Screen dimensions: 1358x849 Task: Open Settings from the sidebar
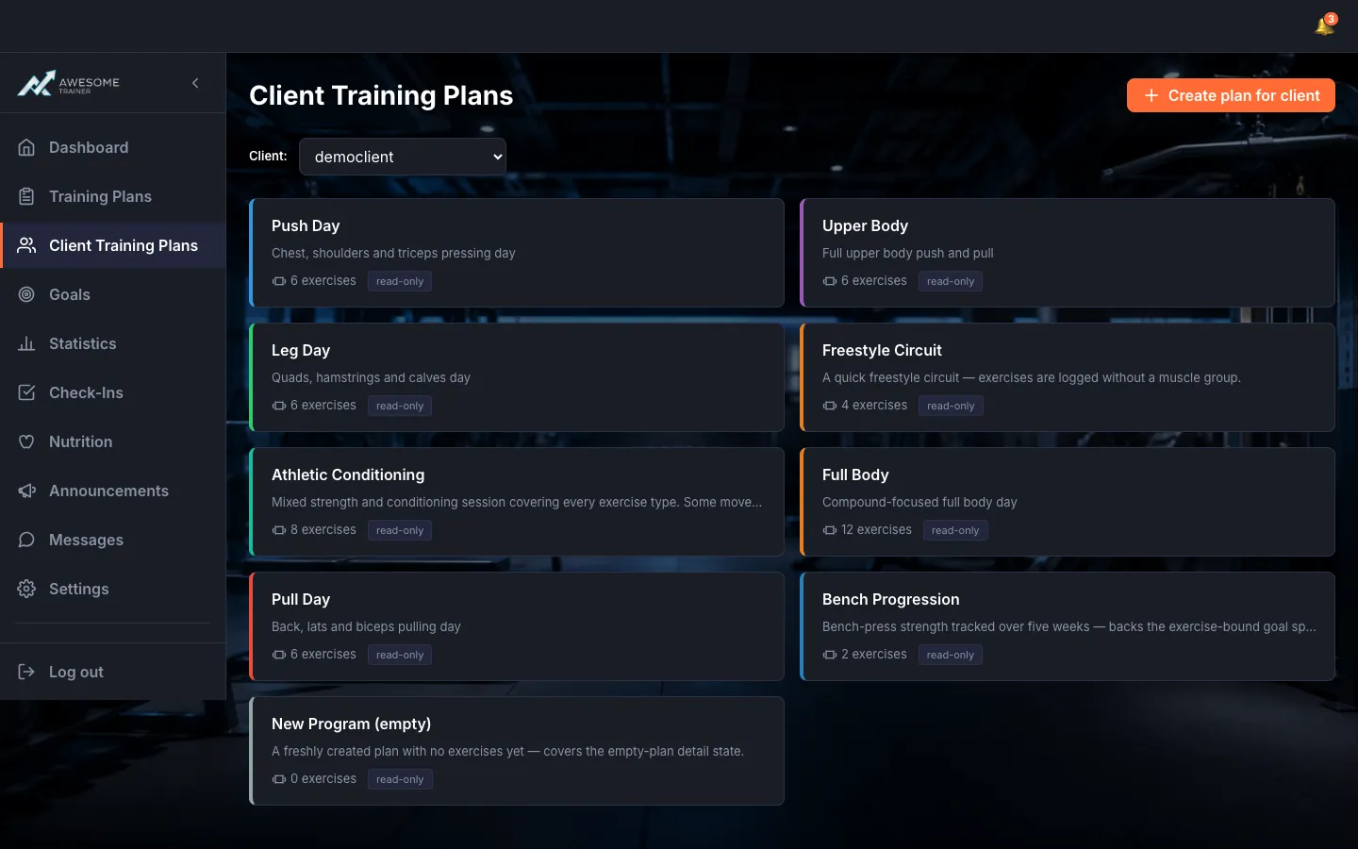113,589
